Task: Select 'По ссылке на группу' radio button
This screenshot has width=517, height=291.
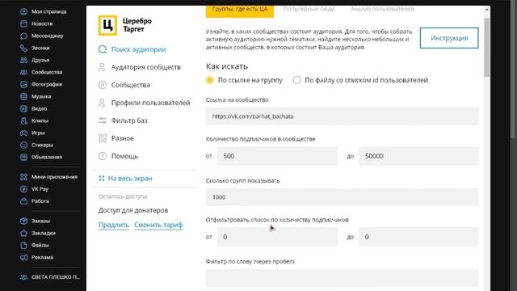Action: pos(210,80)
